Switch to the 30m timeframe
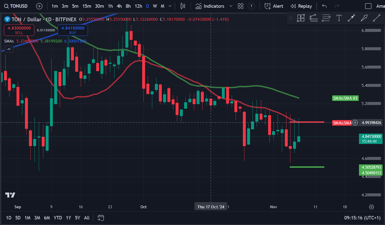385x225 pixels. tap(99, 6)
